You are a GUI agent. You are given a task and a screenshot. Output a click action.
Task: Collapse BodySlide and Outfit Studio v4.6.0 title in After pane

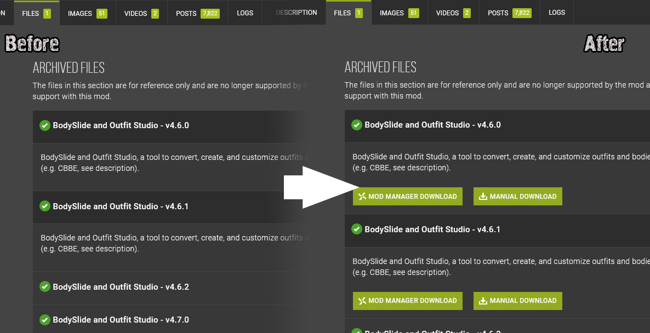(432, 125)
